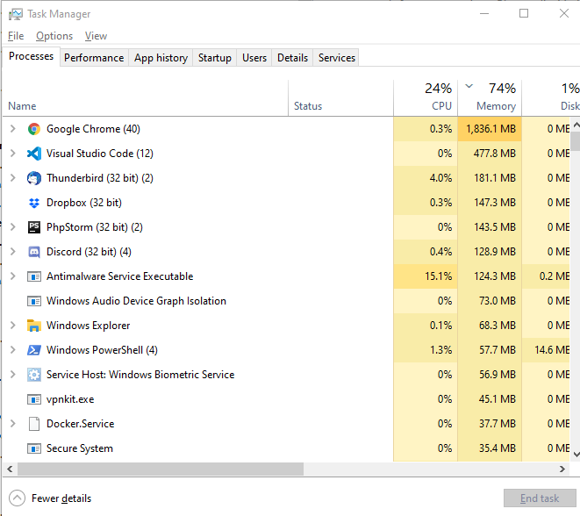The width and height of the screenshot is (580, 516).
Task: Open the Options menu
Action: point(54,36)
